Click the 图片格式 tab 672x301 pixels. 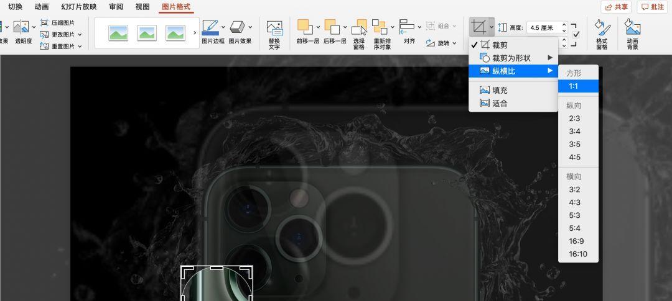pos(176,7)
